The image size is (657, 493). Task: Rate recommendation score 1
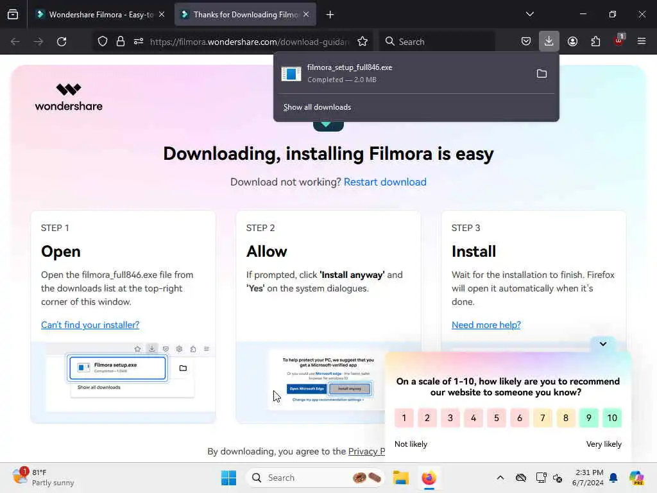[404, 418]
